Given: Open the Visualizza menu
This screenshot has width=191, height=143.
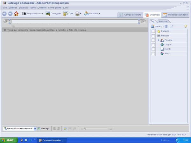Looking at the screenshot, I should pyautogui.click(x=24, y=8).
